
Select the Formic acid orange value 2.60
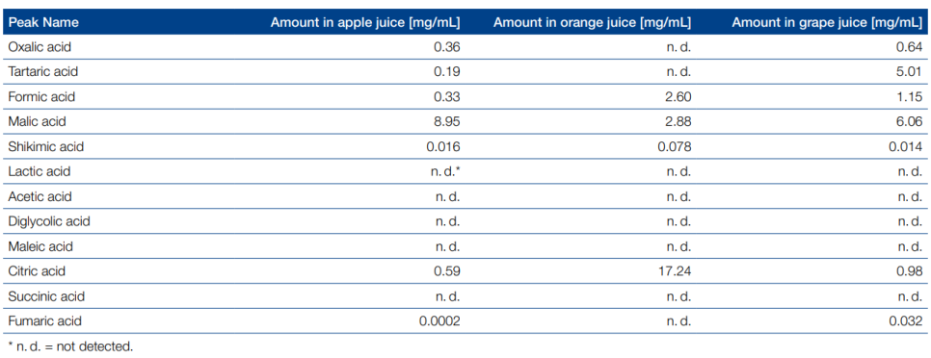point(678,96)
